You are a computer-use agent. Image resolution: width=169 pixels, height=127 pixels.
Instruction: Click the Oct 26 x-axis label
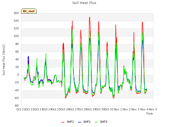(x=65, y=109)
